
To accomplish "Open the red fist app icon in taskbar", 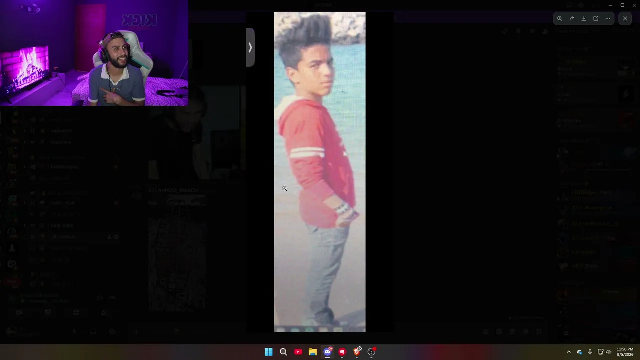I will pos(342,352).
